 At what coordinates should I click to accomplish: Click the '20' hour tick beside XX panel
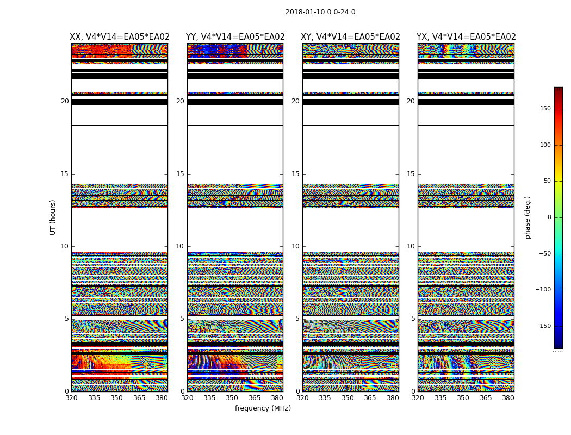click(65, 101)
